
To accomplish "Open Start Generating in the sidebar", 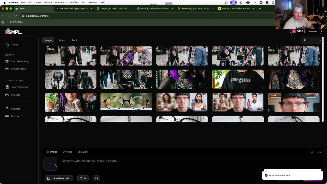I will (20, 61).
